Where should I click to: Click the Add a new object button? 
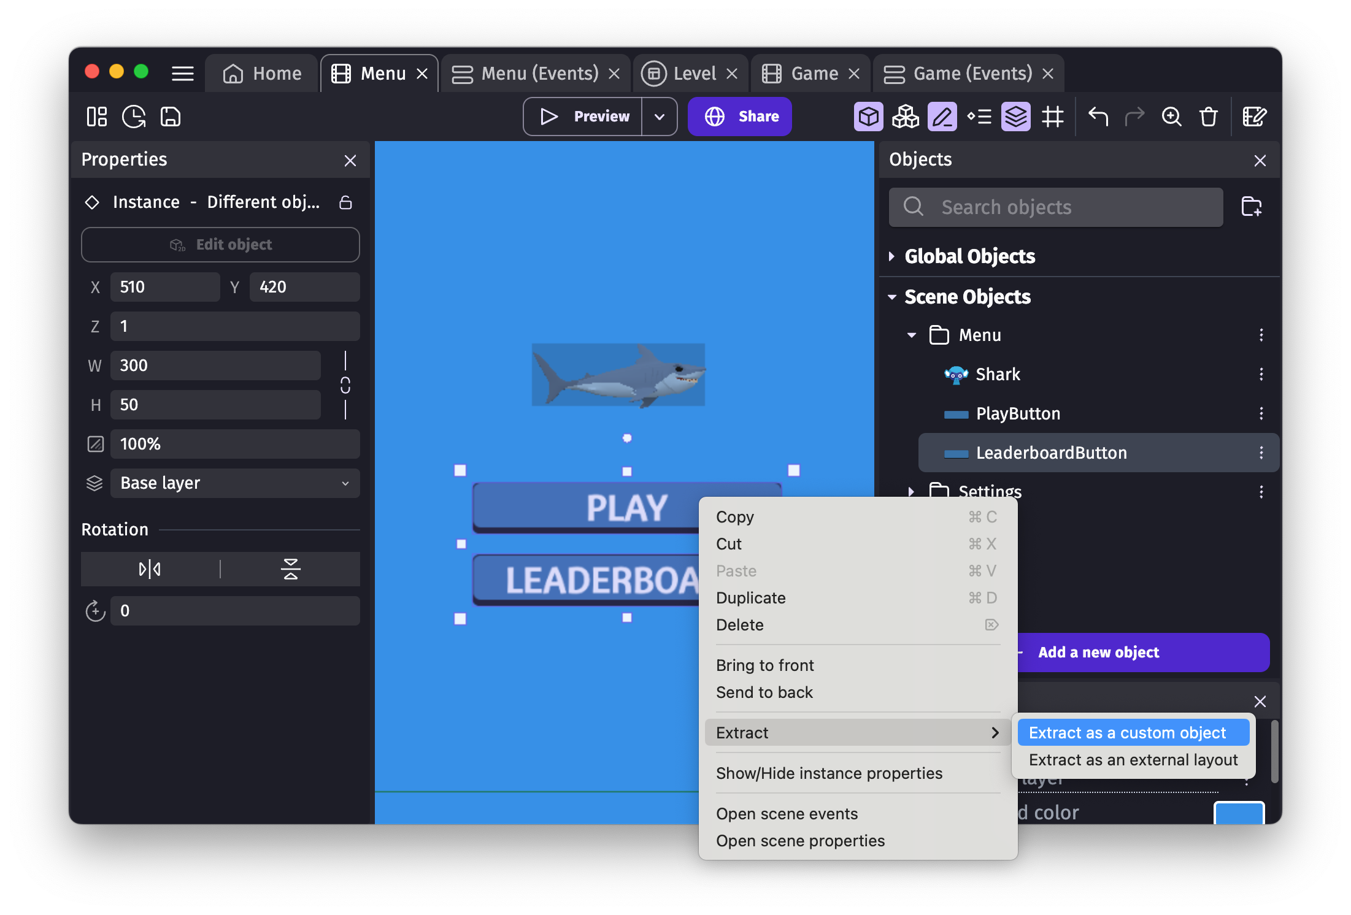pos(1099,651)
